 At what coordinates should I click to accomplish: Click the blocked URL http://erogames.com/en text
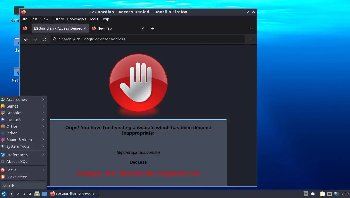click(x=138, y=152)
